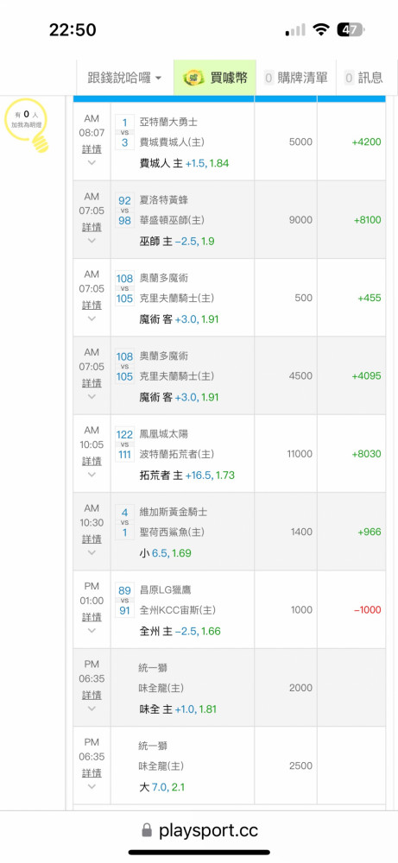This screenshot has width=398, height=863.
Task: Expand chevron for 鳳凰城太陽 AM 10:05 game
Action: pyautogui.click(x=92, y=475)
